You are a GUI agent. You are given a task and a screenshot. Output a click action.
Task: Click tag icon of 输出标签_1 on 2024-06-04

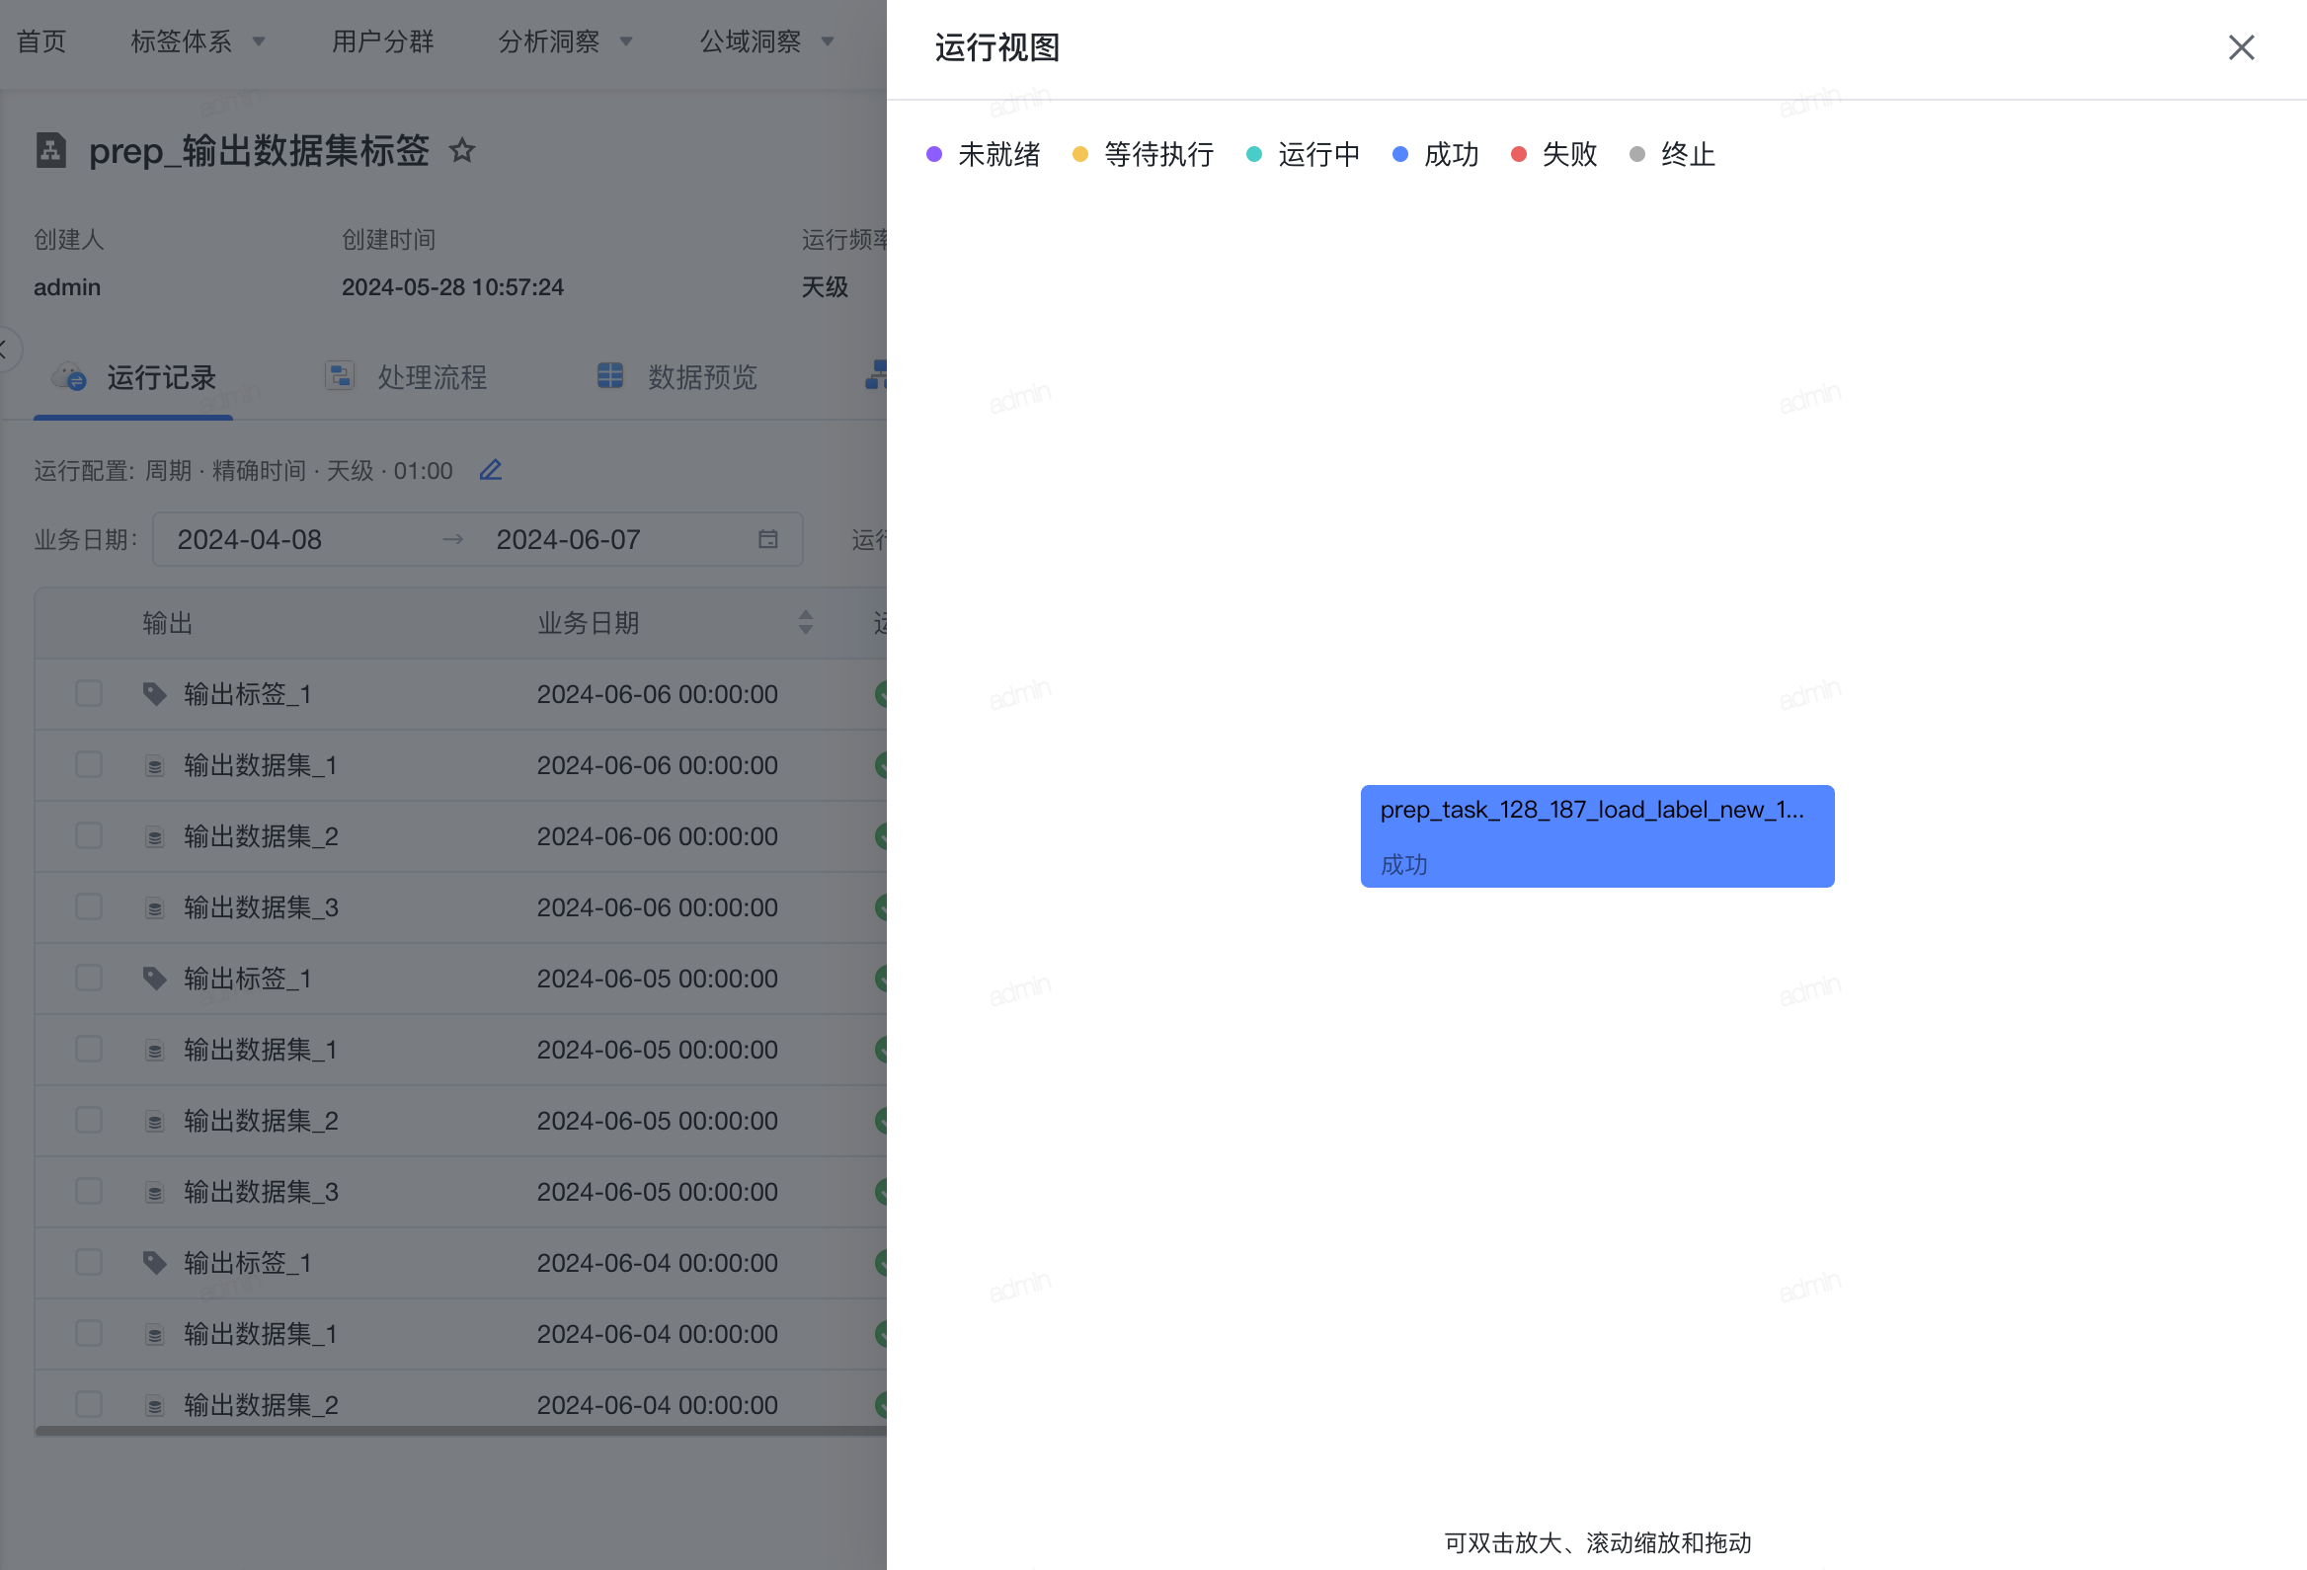(154, 1262)
